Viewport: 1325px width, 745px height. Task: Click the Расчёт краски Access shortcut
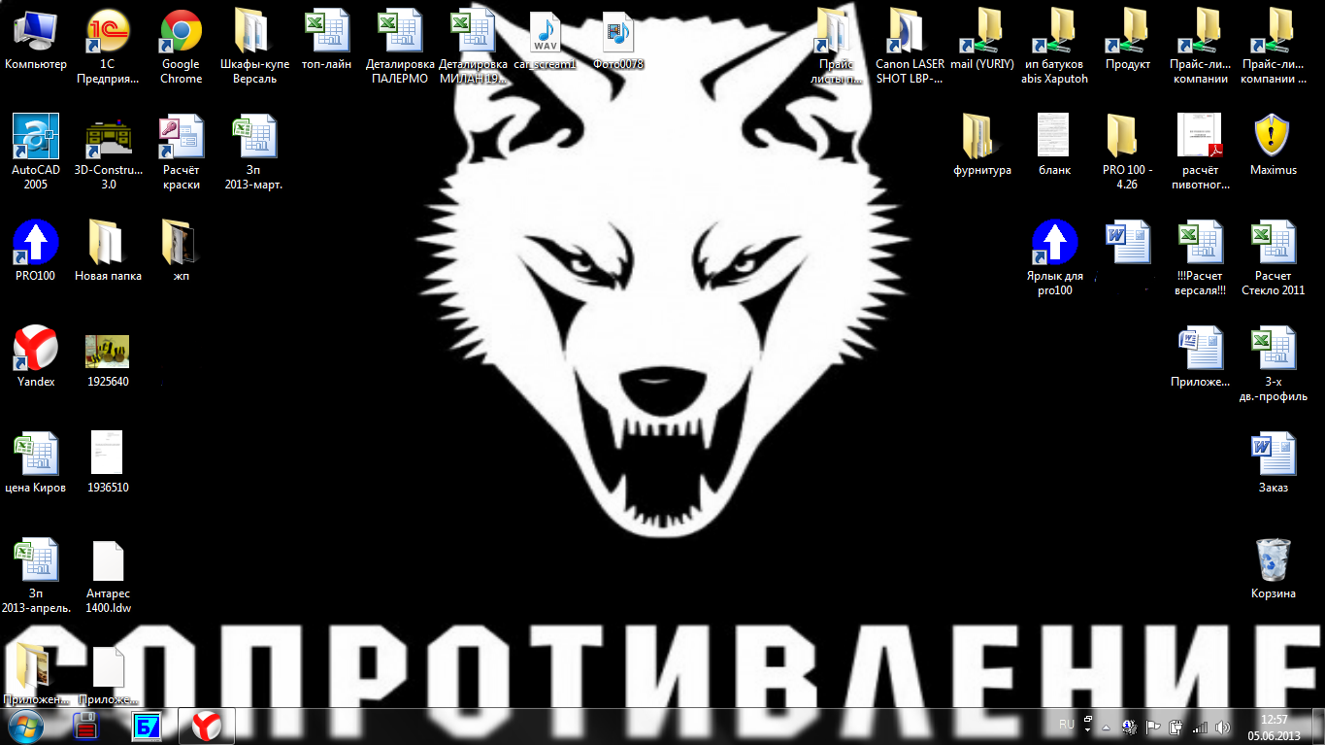click(x=181, y=138)
